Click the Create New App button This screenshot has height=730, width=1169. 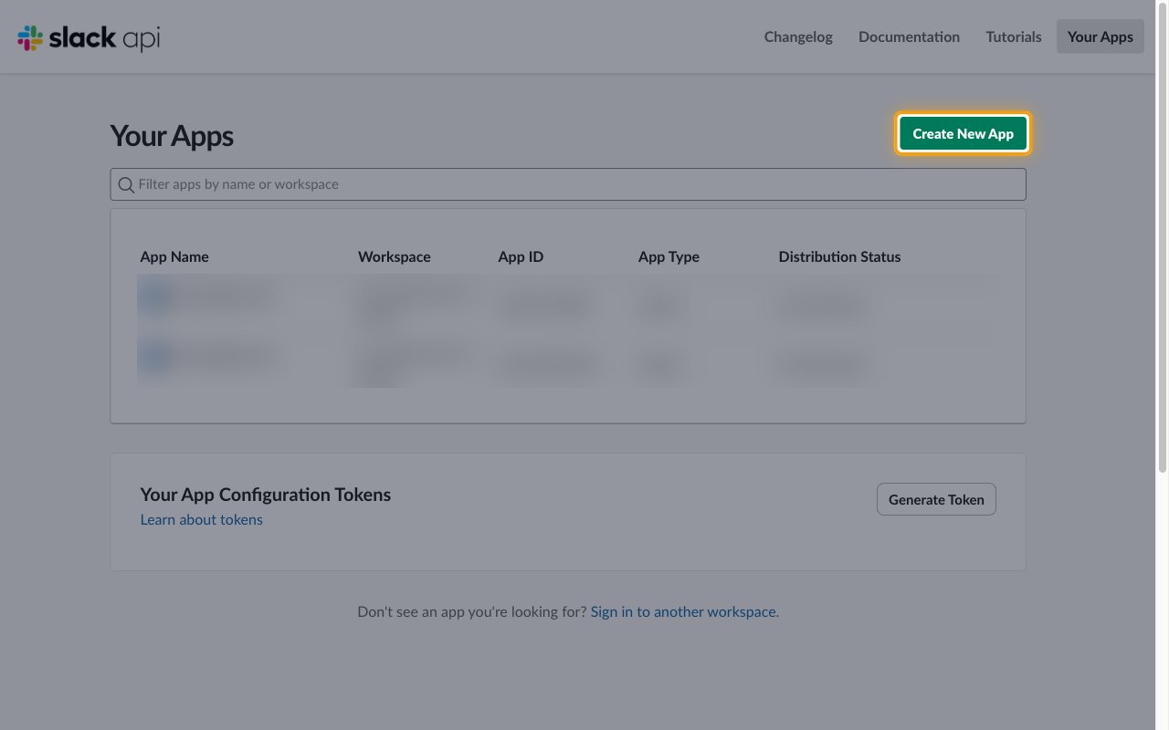point(964,133)
